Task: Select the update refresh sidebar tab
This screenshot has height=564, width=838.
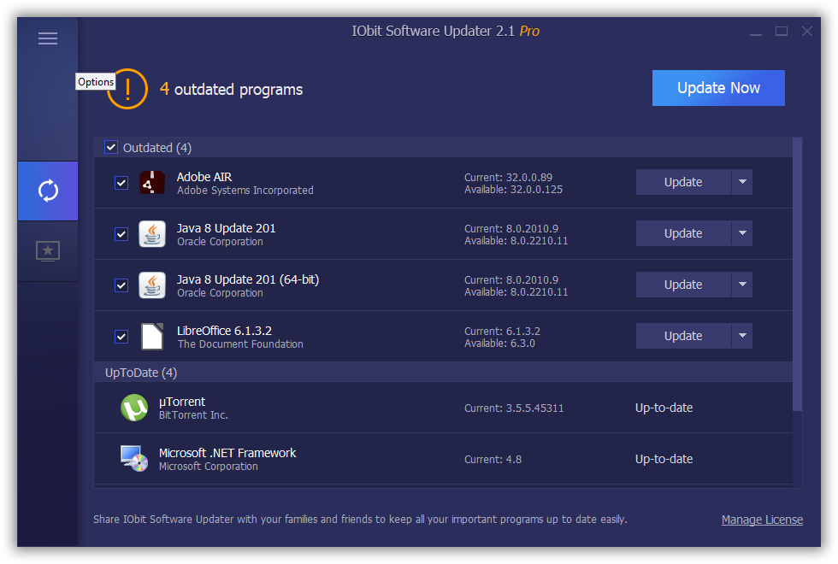Action: point(48,191)
